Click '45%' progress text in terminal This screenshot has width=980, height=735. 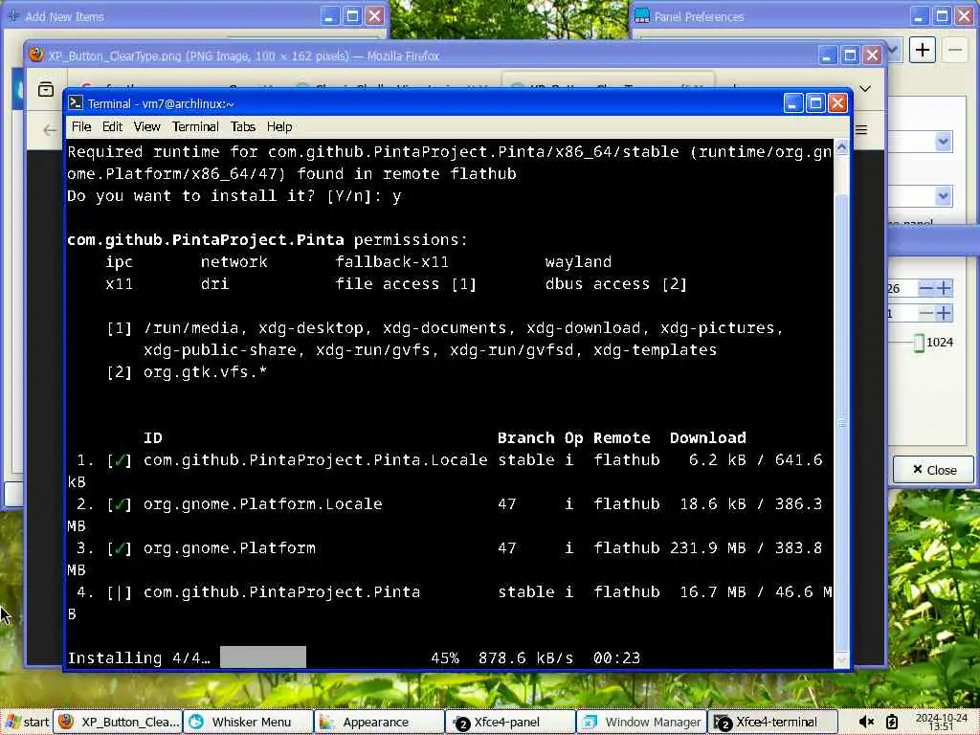[444, 658]
